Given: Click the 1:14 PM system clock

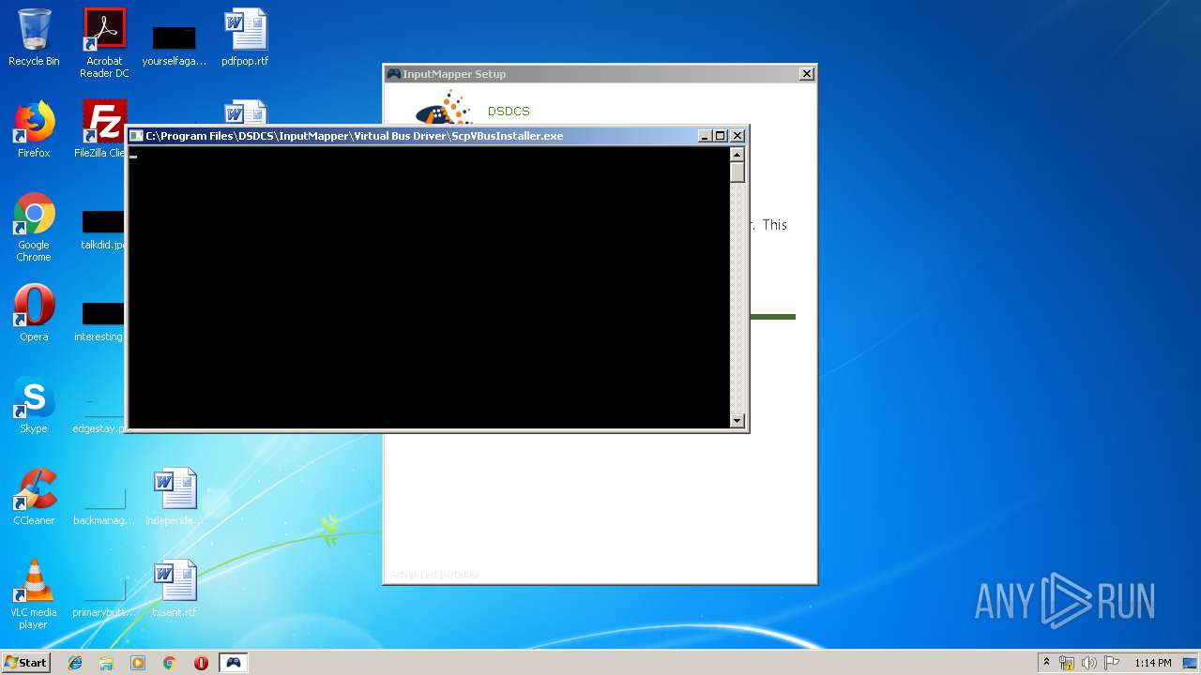Looking at the screenshot, I should tap(1153, 663).
